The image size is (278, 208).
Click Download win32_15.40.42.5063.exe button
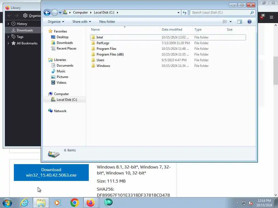[x=51, y=173]
